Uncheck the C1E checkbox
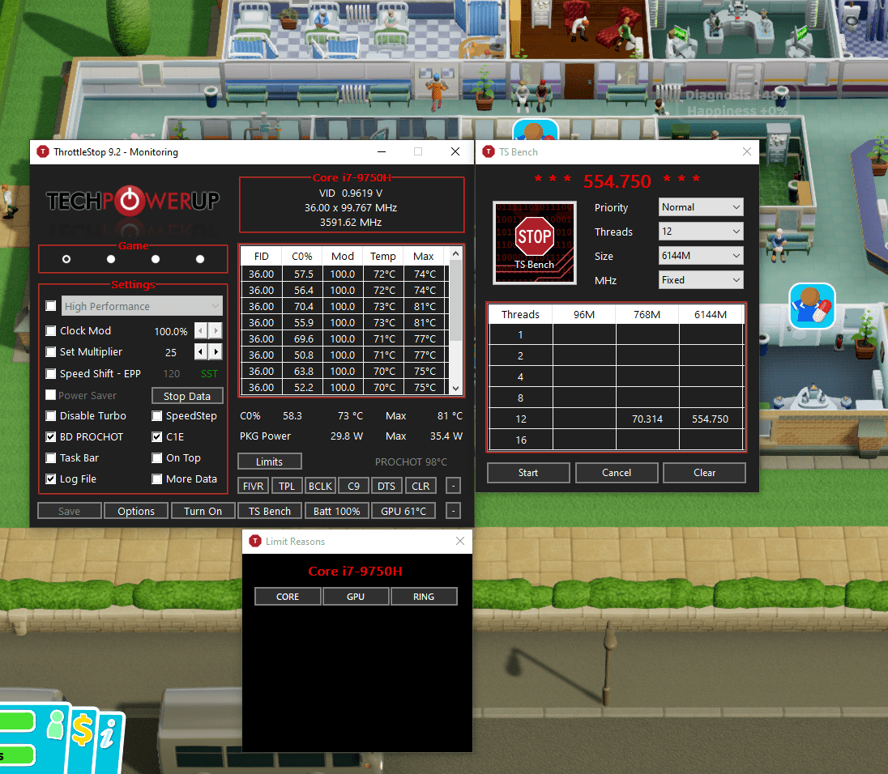Viewport: 888px width, 774px height. pyautogui.click(x=157, y=436)
